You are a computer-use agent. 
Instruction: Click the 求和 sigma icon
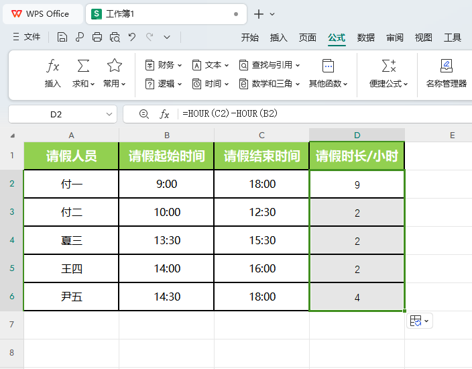coord(83,65)
